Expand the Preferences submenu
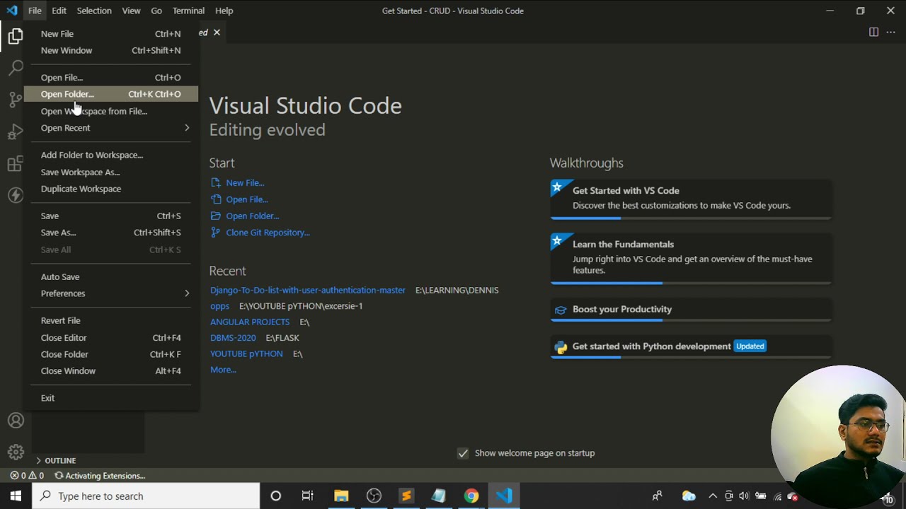The width and height of the screenshot is (906, 509). pos(111,293)
